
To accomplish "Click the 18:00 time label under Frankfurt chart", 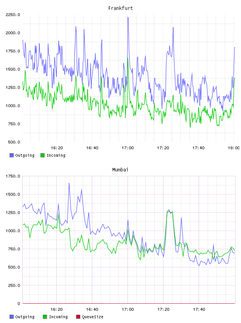I will 233,148.
